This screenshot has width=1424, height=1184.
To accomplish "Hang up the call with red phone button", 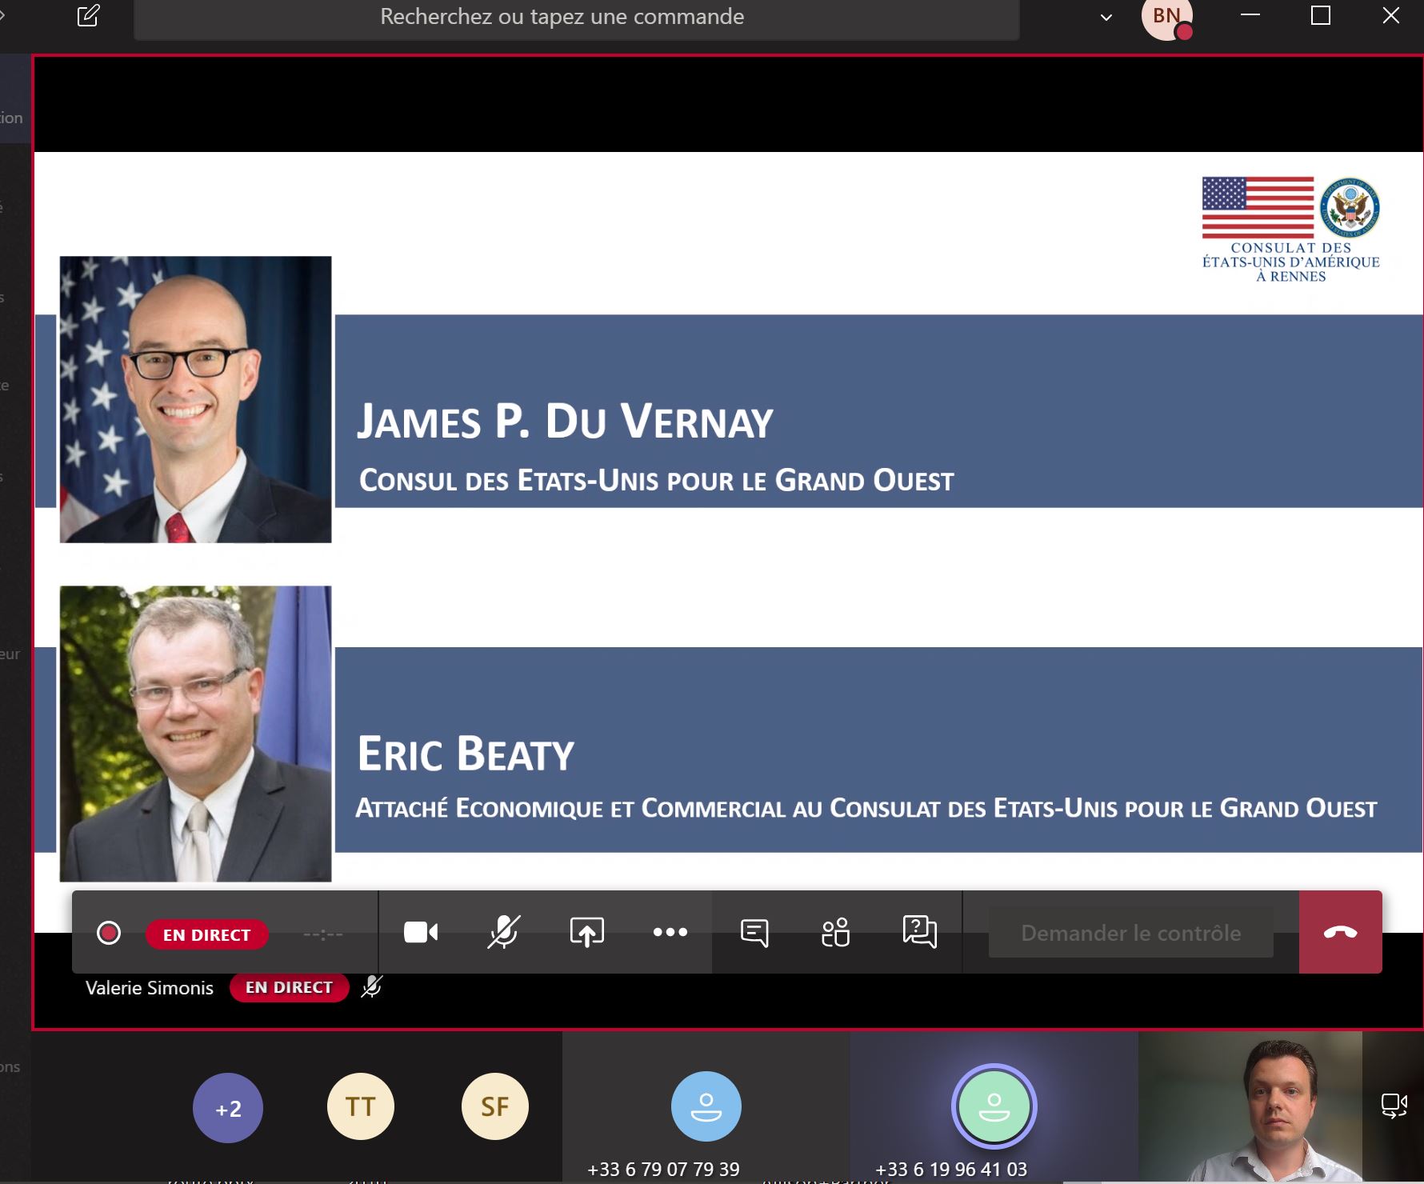I will tap(1340, 932).
